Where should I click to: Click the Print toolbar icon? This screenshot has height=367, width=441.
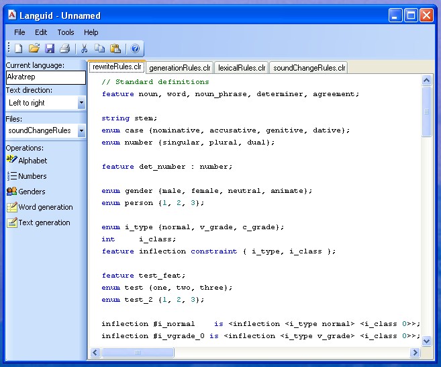(x=64, y=48)
